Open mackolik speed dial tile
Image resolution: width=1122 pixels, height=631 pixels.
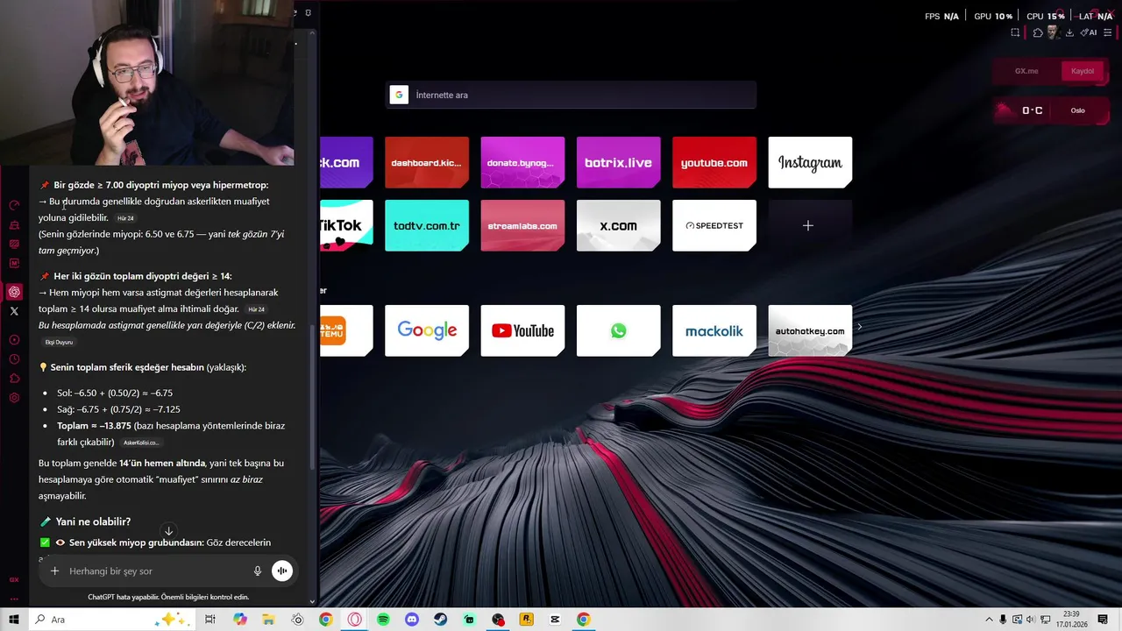(x=714, y=330)
